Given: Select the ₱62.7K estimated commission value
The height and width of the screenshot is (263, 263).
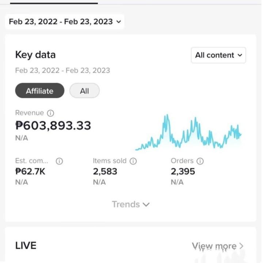Looking at the screenshot, I should (x=30, y=171).
